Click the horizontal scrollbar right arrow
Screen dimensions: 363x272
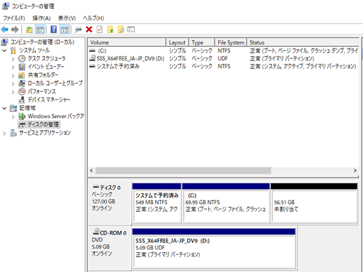click(x=355, y=171)
